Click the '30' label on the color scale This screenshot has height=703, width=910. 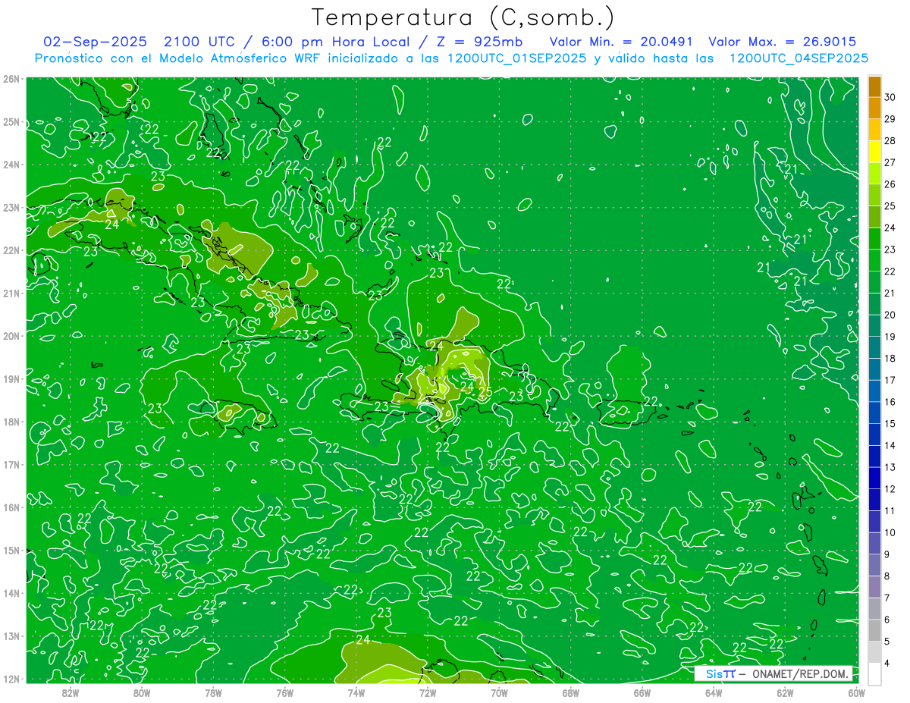click(890, 97)
